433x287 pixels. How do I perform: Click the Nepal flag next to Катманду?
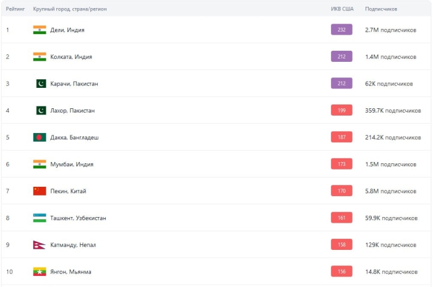tap(39, 245)
